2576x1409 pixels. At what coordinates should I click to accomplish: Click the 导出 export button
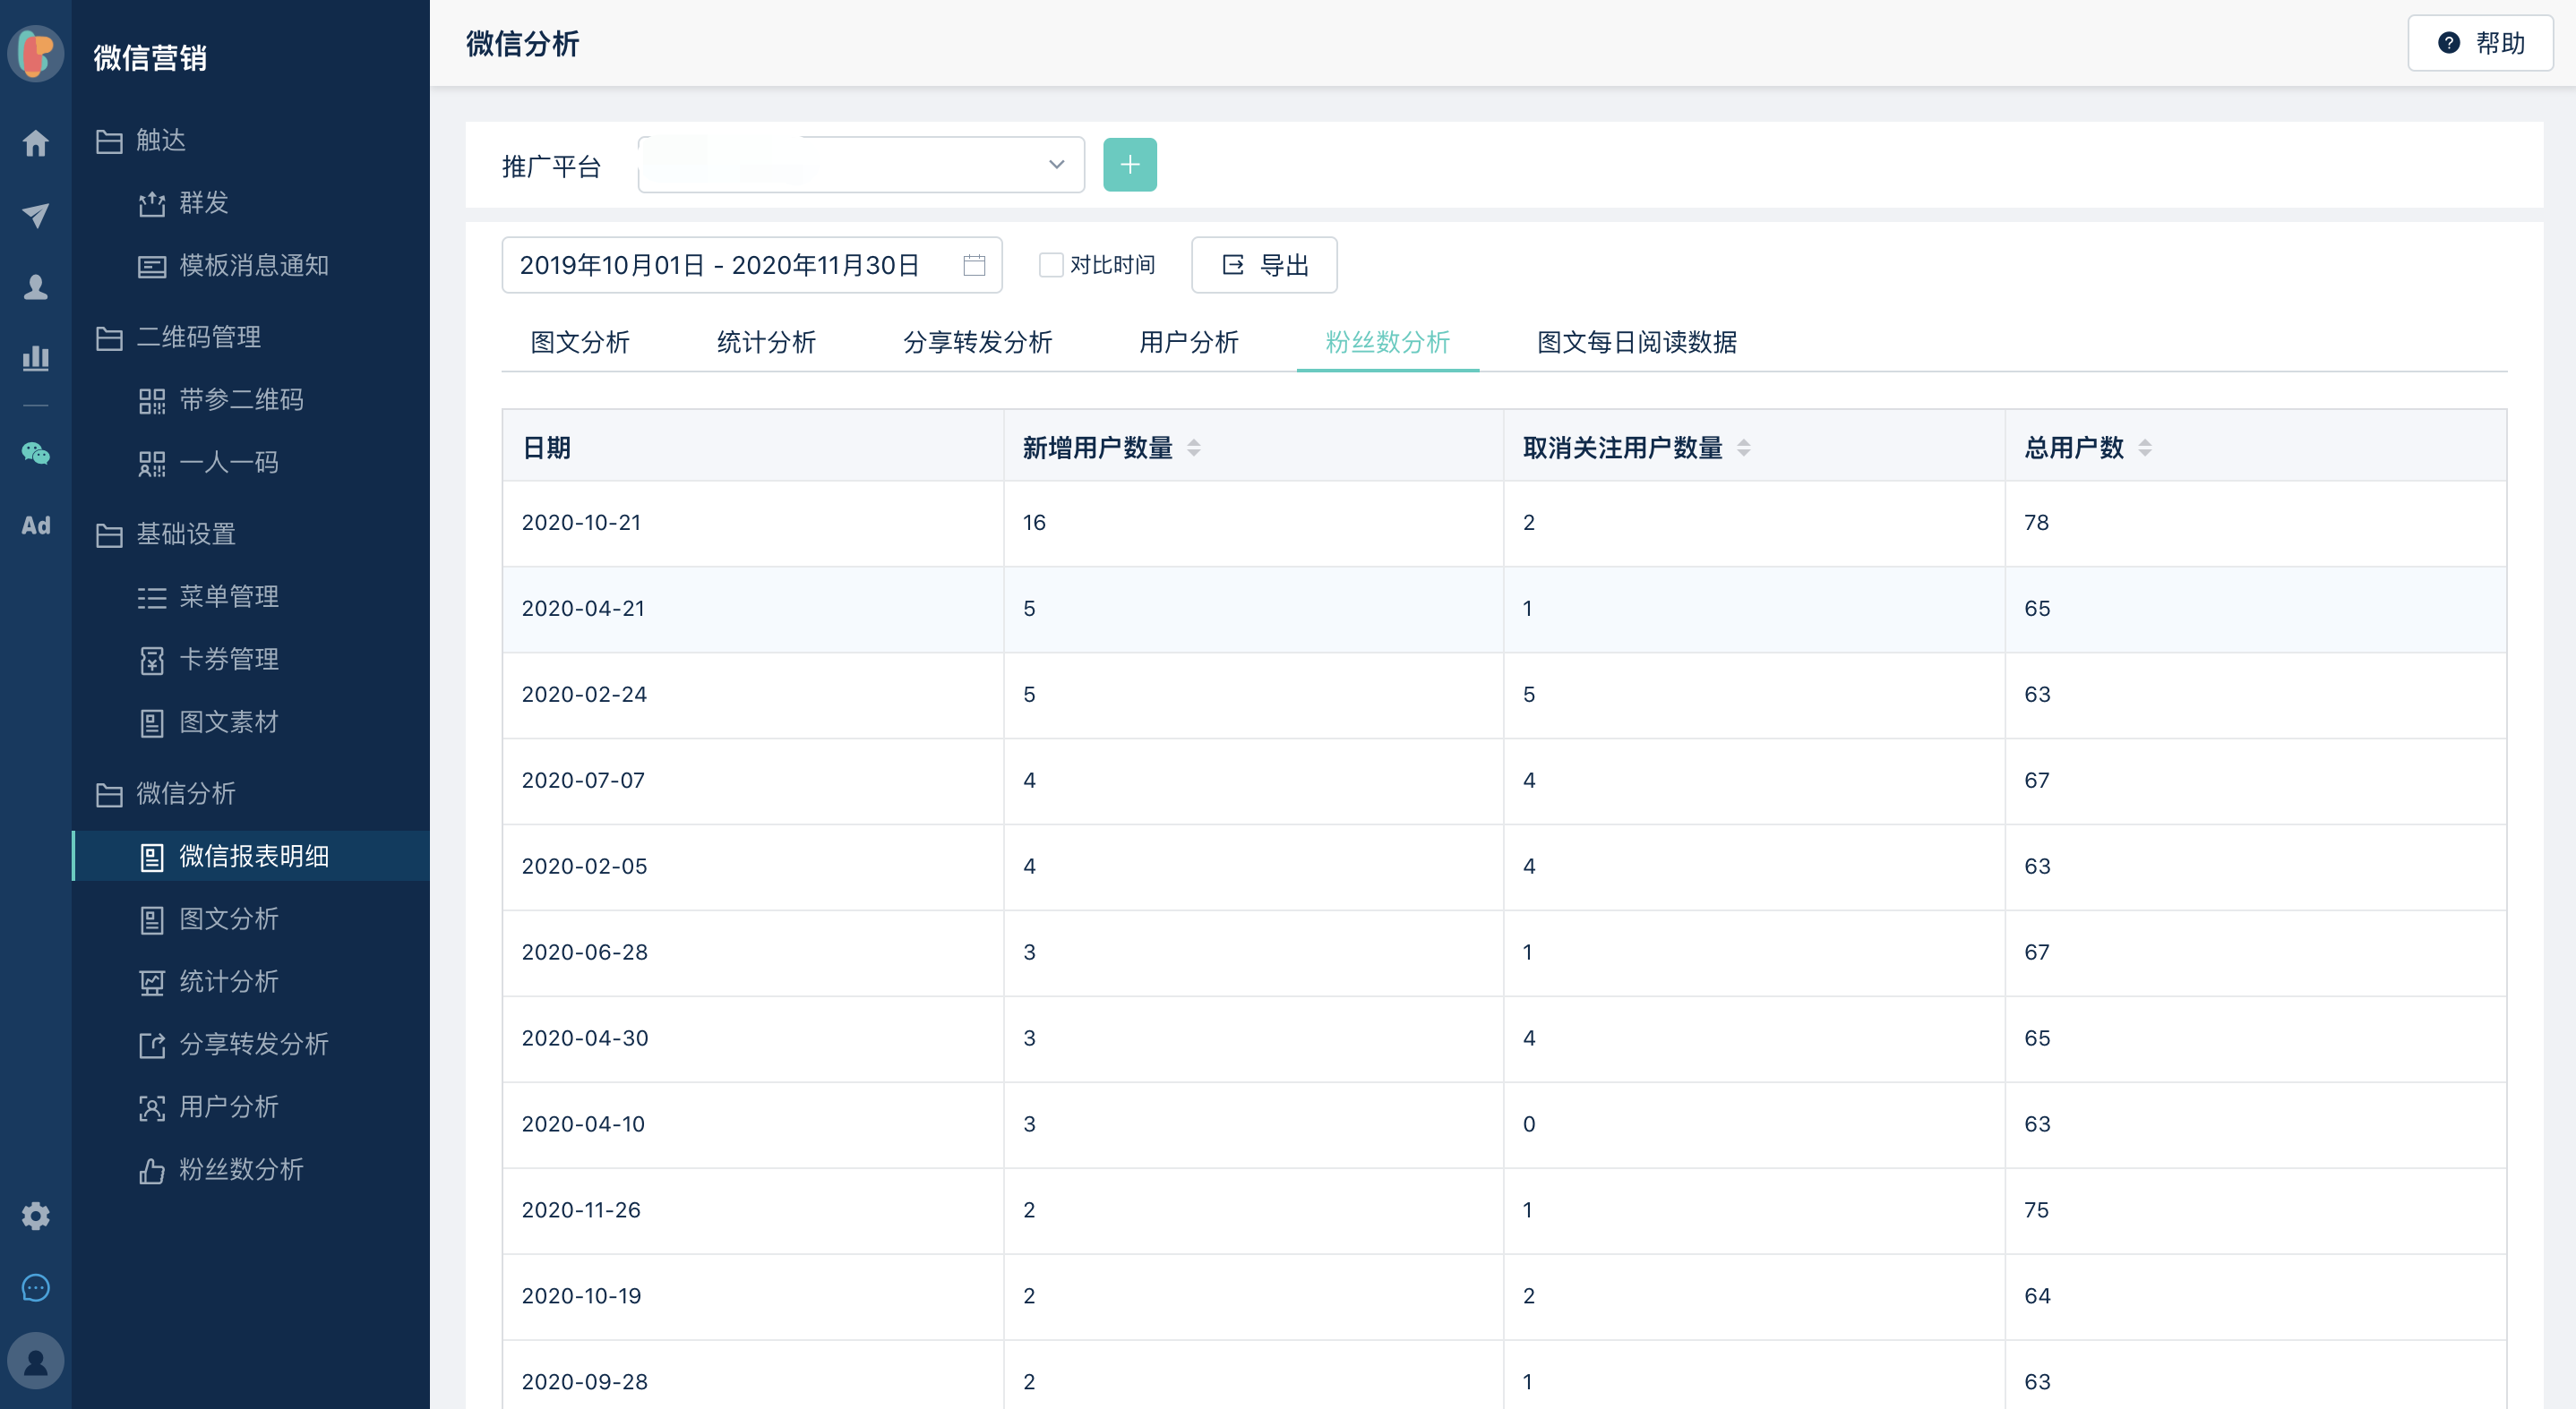(1264, 265)
